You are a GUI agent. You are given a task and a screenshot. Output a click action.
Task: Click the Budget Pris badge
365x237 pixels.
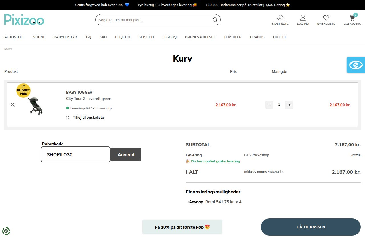click(23, 91)
